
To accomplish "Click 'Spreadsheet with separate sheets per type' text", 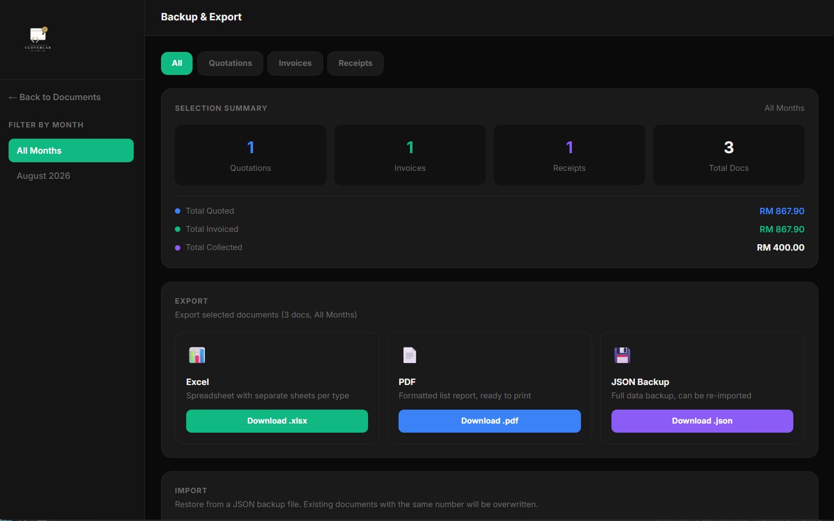I will pos(267,396).
